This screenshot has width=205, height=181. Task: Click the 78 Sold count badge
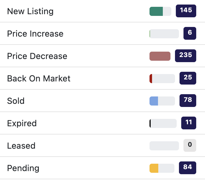click(x=188, y=101)
